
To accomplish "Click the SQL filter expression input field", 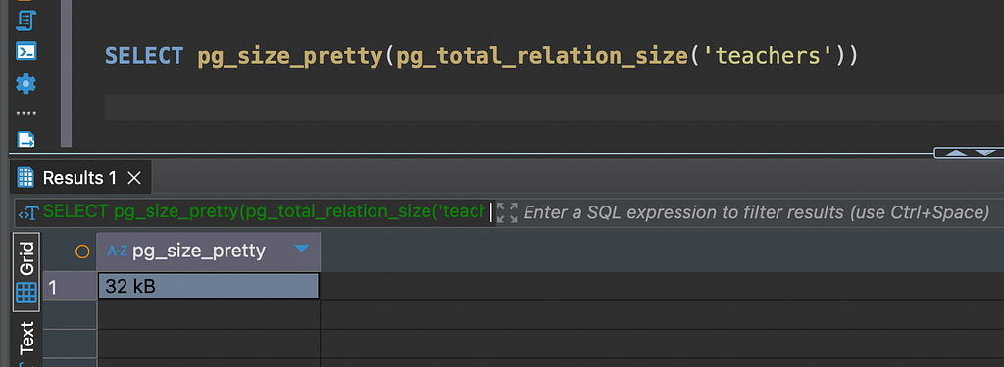I will [x=756, y=212].
